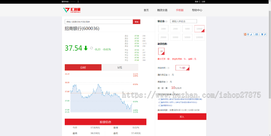Click the help icon next to 持仓时间
The width and height of the screenshot is (271, 136).
[168, 68]
